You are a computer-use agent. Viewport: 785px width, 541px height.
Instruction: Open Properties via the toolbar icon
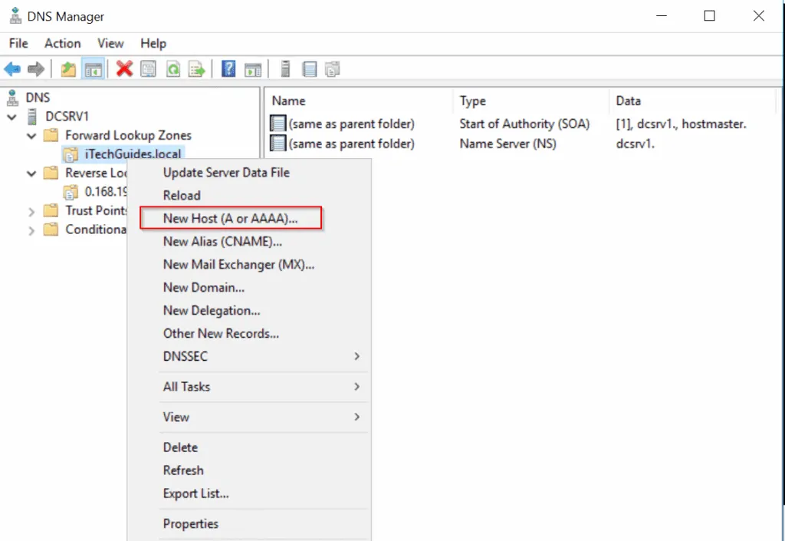[x=148, y=69]
